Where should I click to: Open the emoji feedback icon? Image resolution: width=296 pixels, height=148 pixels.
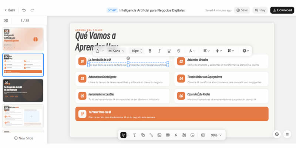(277, 134)
